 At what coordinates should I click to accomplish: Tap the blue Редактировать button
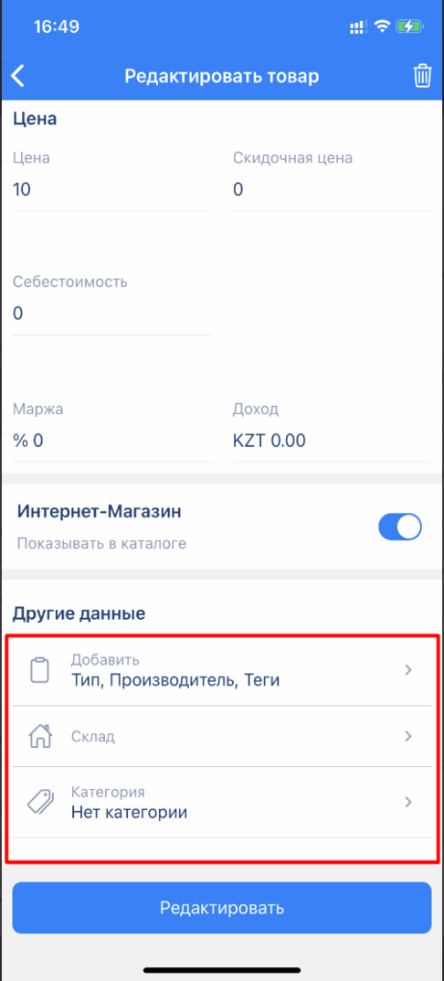click(222, 908)
